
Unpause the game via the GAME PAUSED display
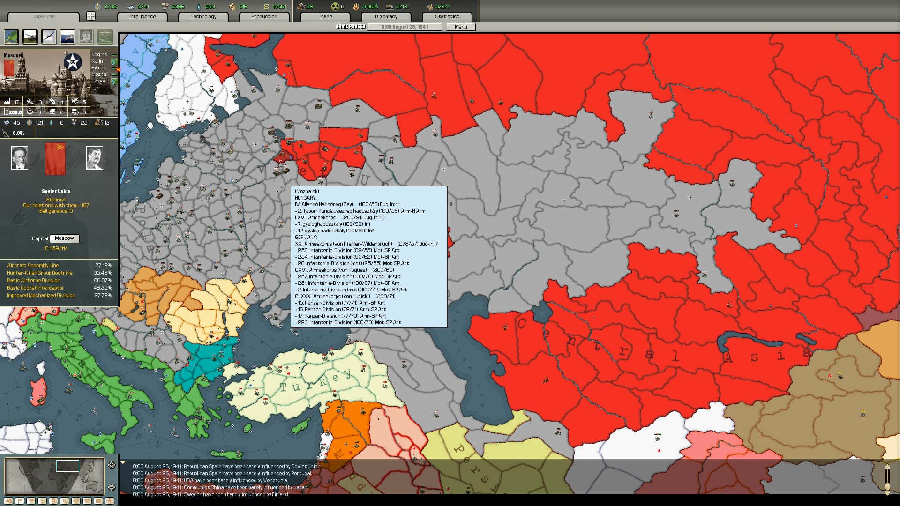click(x=350, y=27)
